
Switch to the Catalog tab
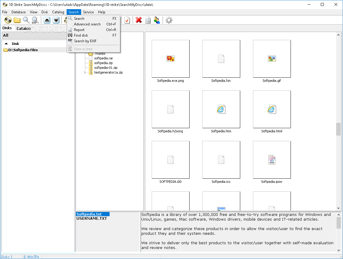pos(23,28)
